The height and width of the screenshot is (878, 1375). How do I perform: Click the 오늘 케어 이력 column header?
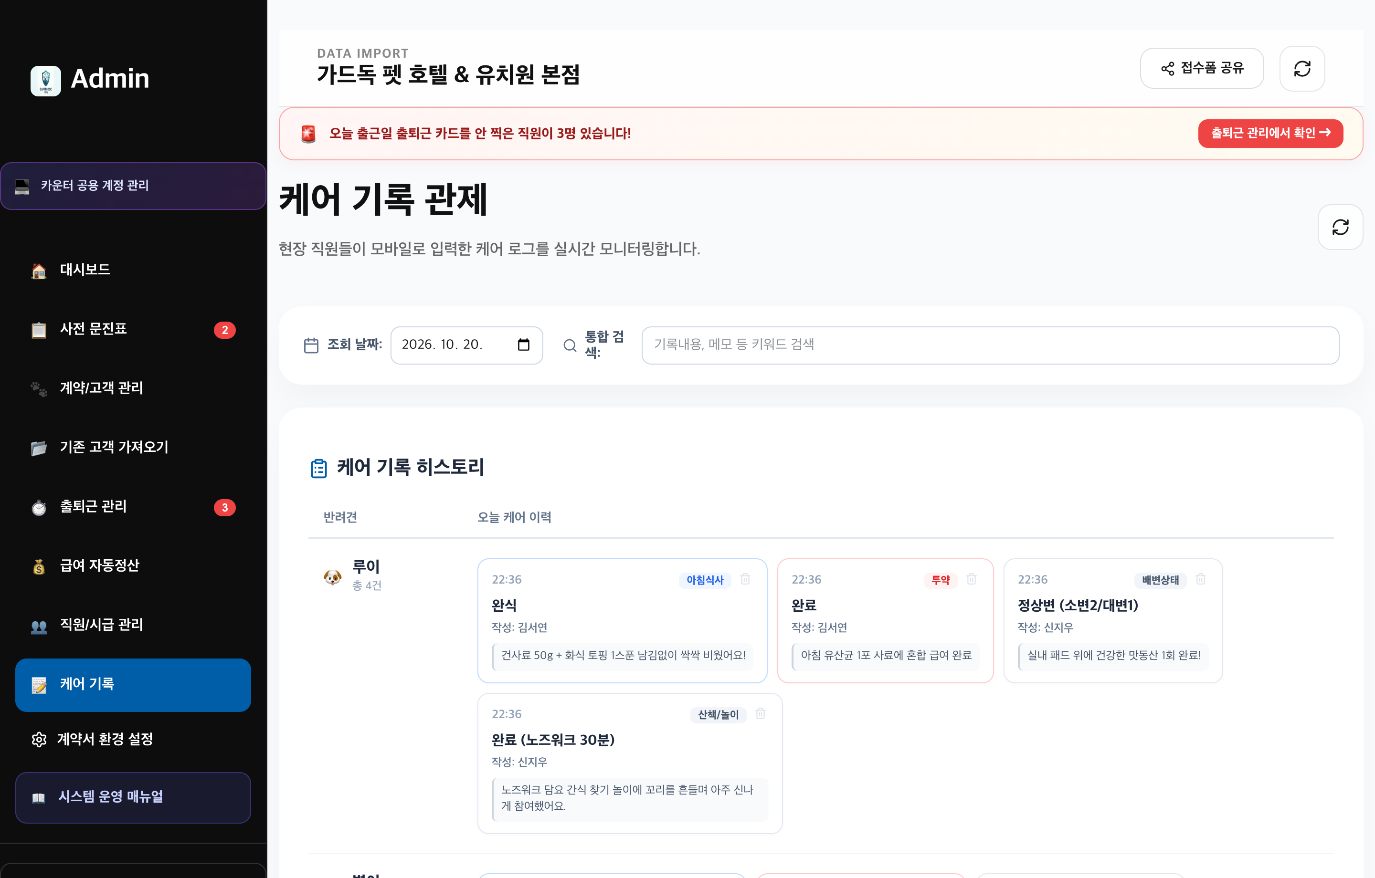(515, 517)
